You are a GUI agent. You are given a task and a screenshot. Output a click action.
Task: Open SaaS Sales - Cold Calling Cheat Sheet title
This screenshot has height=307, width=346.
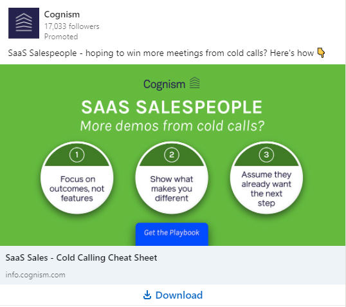[x=81, y=257]
